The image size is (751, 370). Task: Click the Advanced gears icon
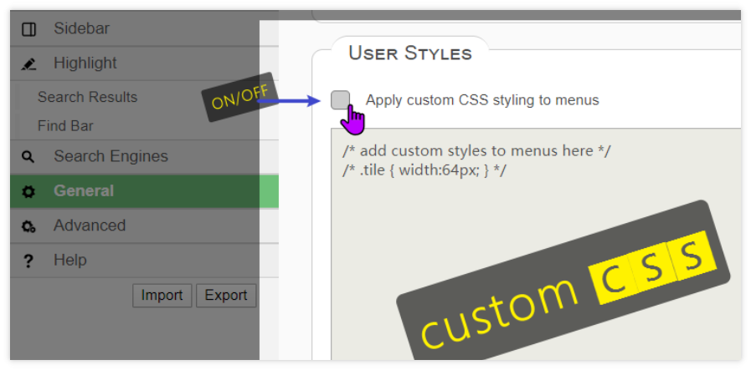(x=28, y=226)
